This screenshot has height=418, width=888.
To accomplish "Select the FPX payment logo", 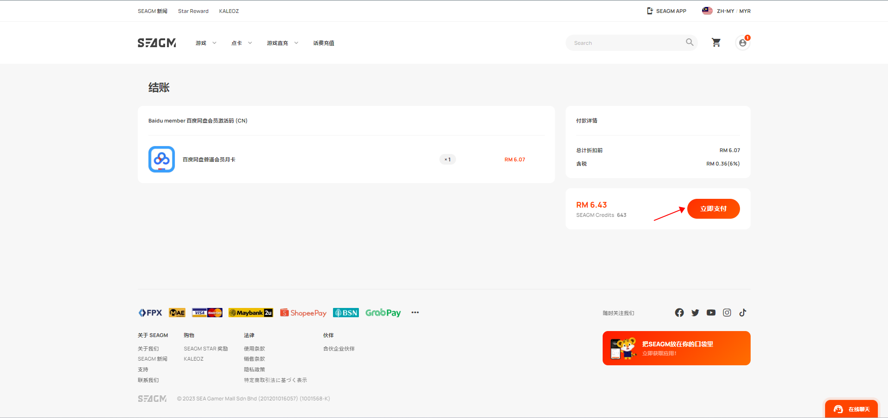I will tap(150, 313).
